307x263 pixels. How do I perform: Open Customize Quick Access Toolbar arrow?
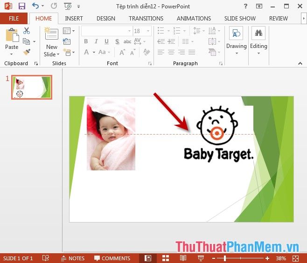coord(78,7)
